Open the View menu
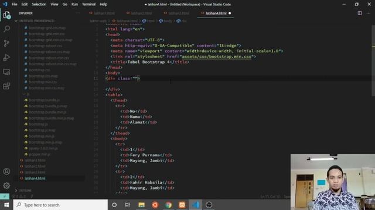The width and height of the screenshot is (375, 210). click(54, 4)
